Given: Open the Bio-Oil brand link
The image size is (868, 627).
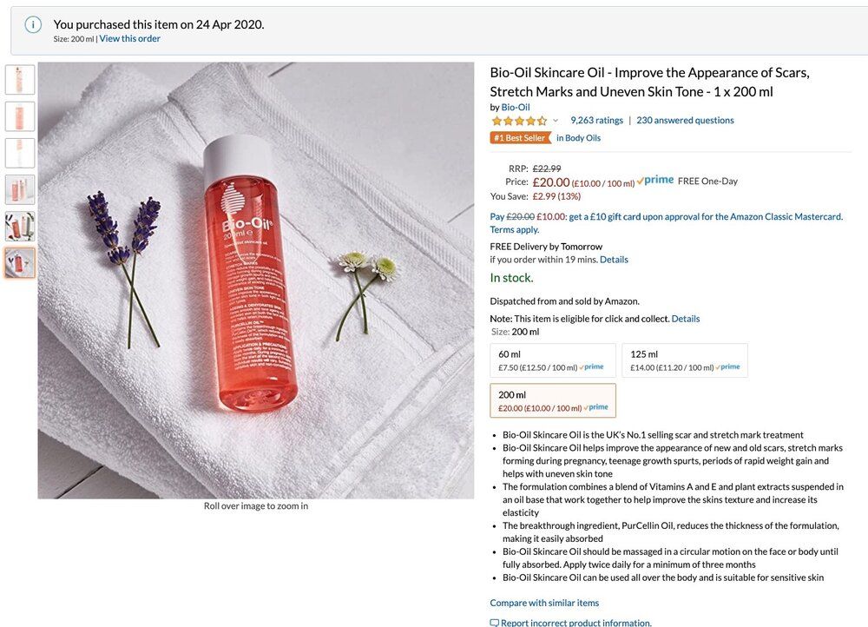Looking at the screenshot, I should [516, 107].
